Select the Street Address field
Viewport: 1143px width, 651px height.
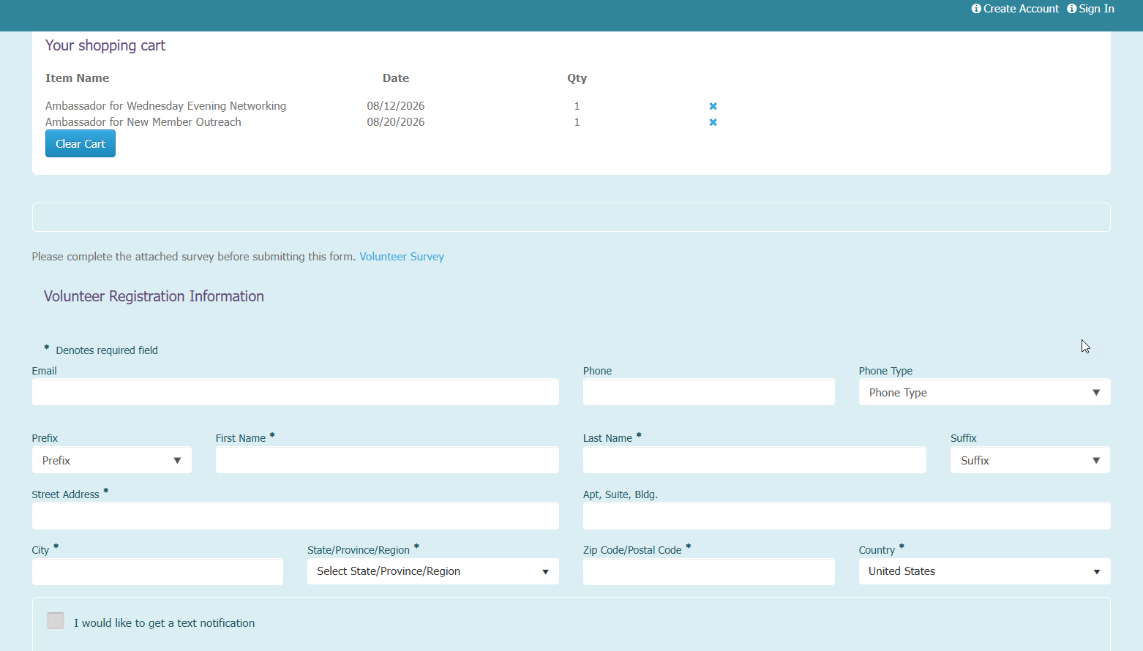click(296, 516)
